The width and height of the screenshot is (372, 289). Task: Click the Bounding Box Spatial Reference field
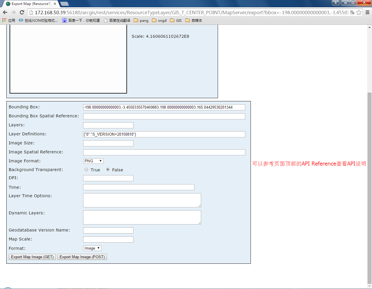[164, 116]
